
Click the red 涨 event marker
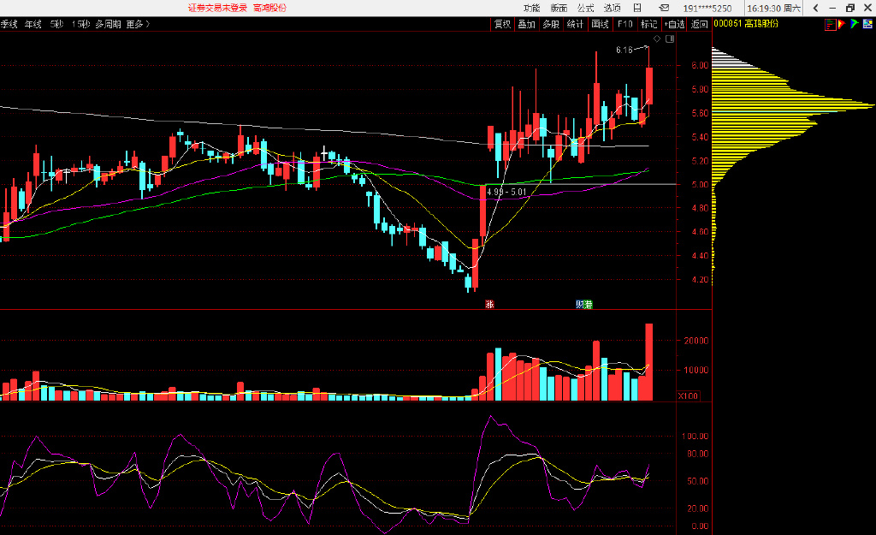pos(489,304)
